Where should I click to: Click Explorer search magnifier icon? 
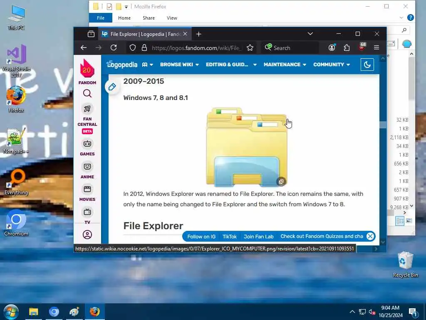pyautogui.click(x=404, y=30)
